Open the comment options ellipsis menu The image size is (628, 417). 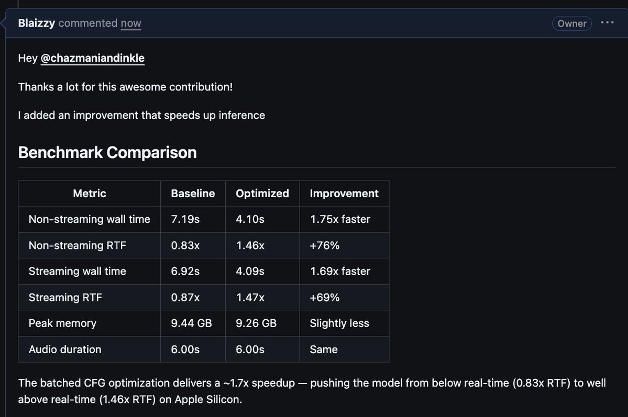point(607,23)
